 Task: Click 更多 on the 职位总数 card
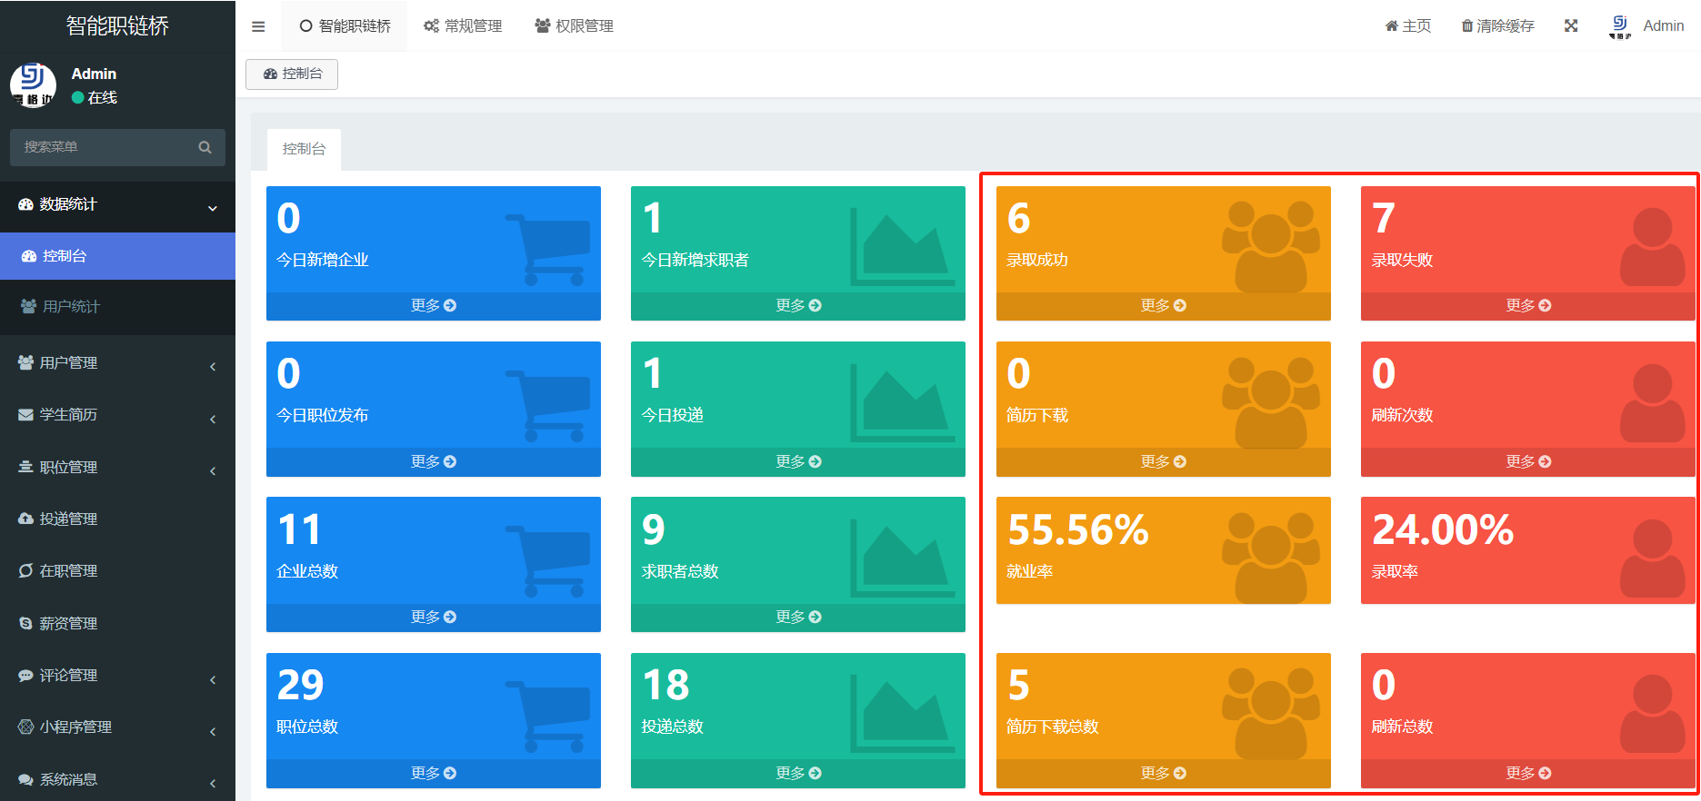433,773
